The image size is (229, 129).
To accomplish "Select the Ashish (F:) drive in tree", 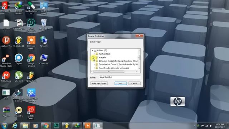I will (x=102, y=50).
